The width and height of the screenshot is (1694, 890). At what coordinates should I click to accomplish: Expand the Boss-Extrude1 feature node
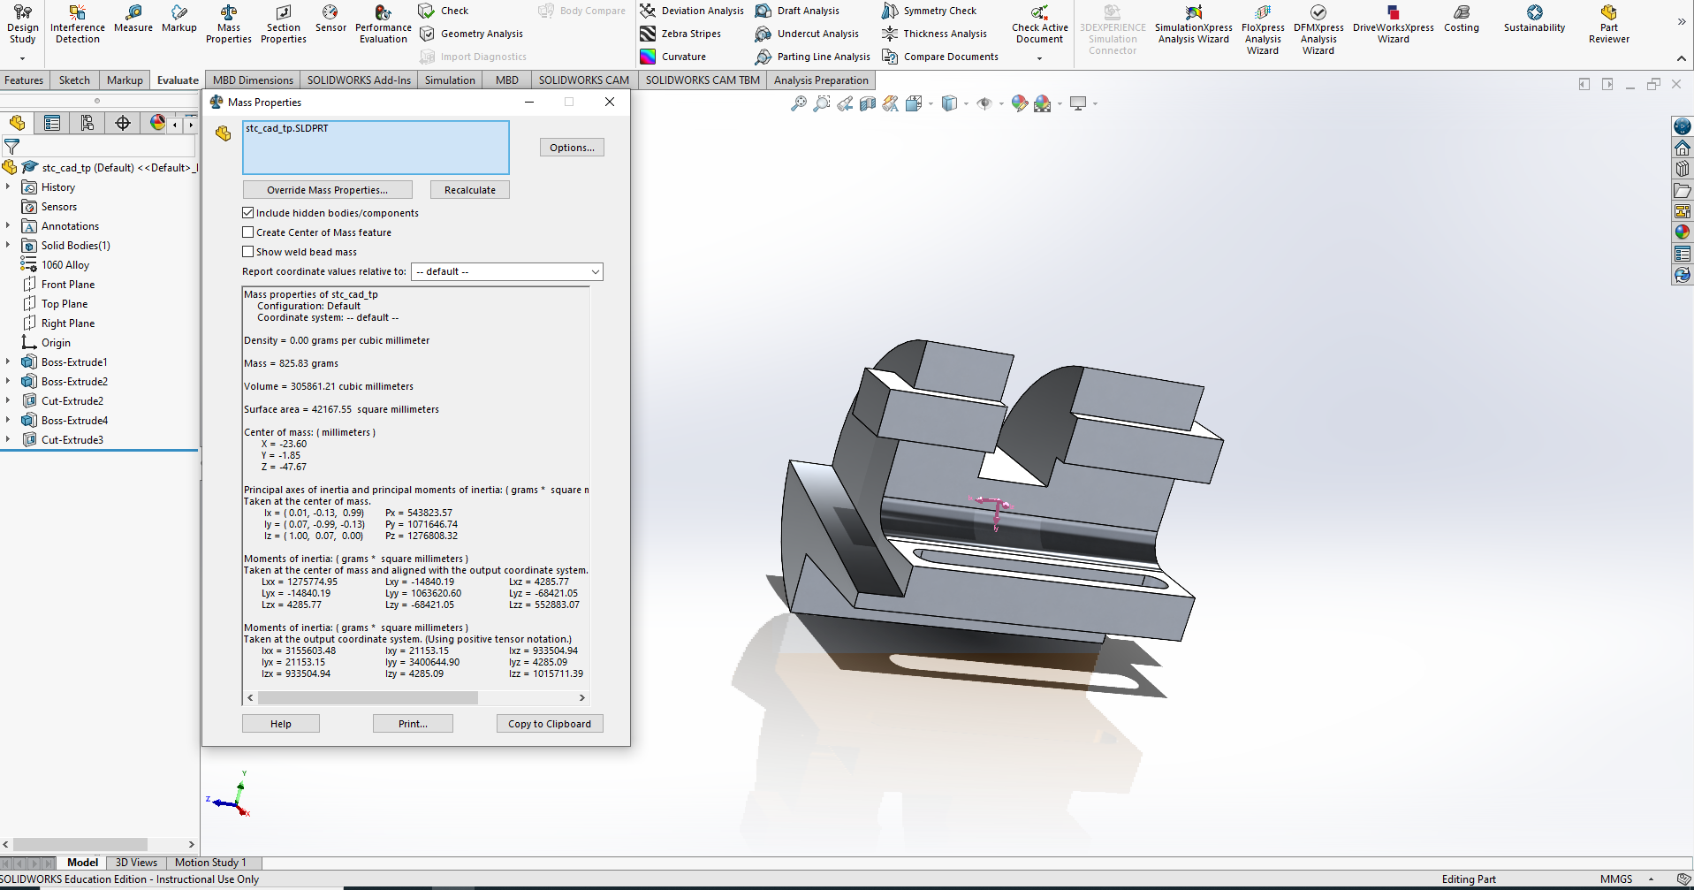[8, 362]
